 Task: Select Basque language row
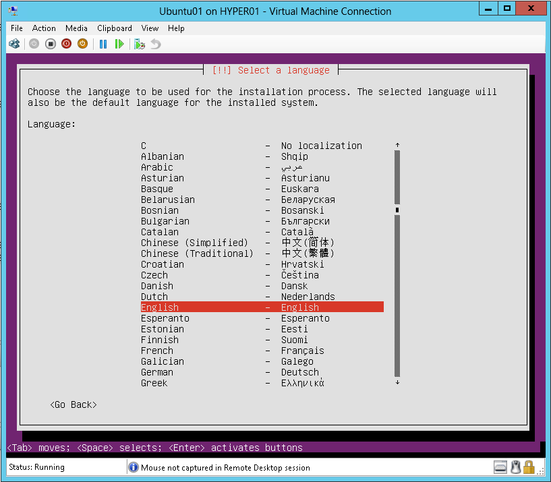coord(262,189)
